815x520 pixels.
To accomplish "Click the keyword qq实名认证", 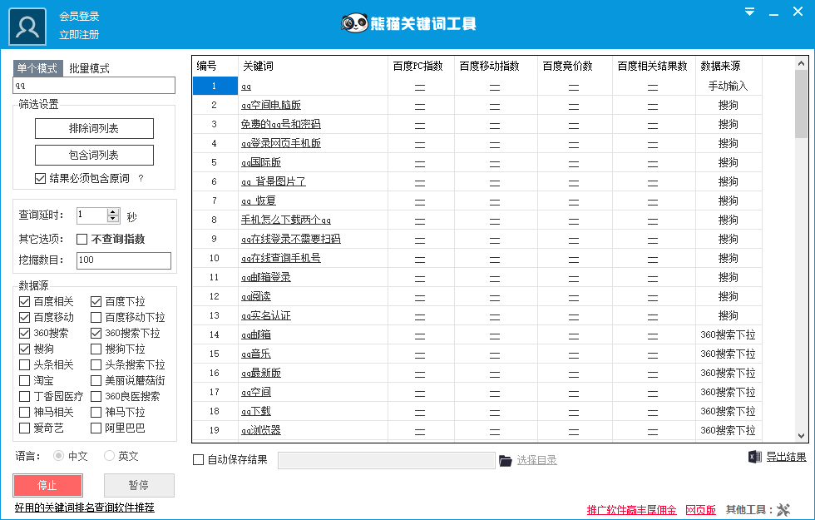I will 265,315.
